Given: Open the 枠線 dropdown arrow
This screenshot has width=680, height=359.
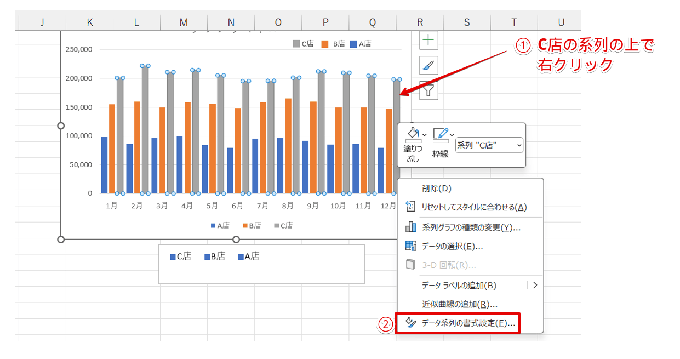Looking at the screenshot, I should pos(452,134).
